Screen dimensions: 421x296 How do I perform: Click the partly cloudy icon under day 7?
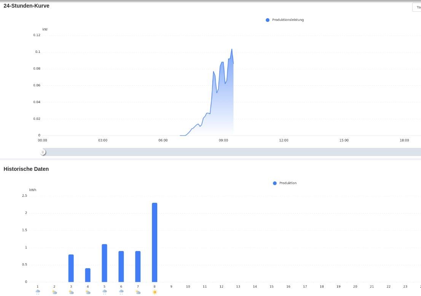pos(138,292)
